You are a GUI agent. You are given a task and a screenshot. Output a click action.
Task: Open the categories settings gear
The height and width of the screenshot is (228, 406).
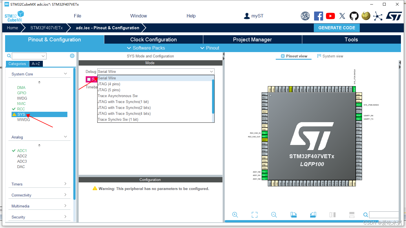72,56
